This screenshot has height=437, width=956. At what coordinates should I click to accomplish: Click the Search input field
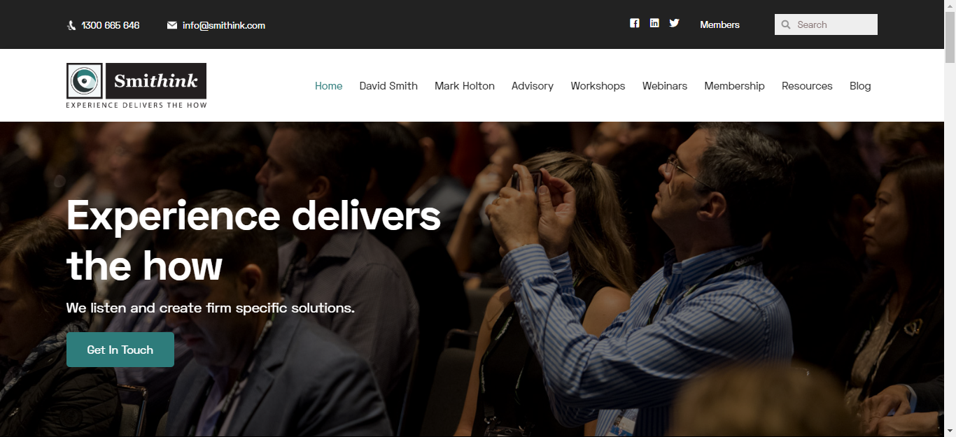pyautogui.click(x=826, y=24)
